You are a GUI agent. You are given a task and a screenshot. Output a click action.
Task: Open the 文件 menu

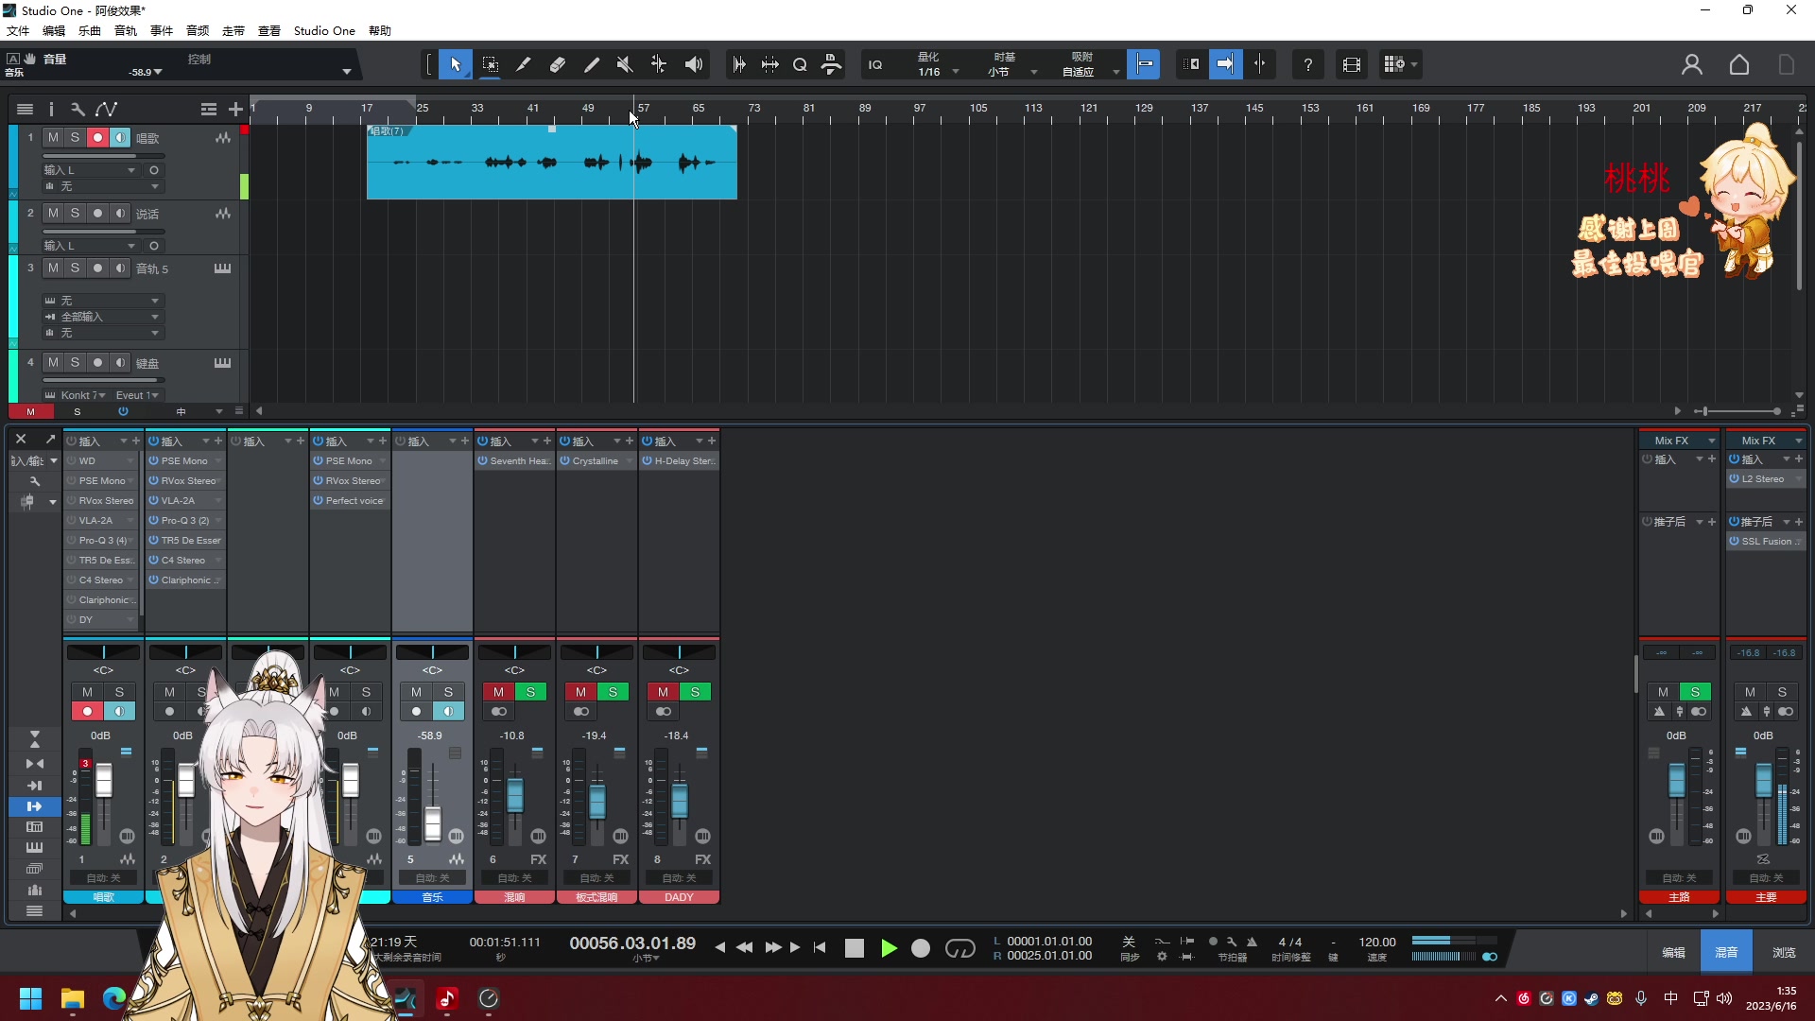(x=18, y=30)
